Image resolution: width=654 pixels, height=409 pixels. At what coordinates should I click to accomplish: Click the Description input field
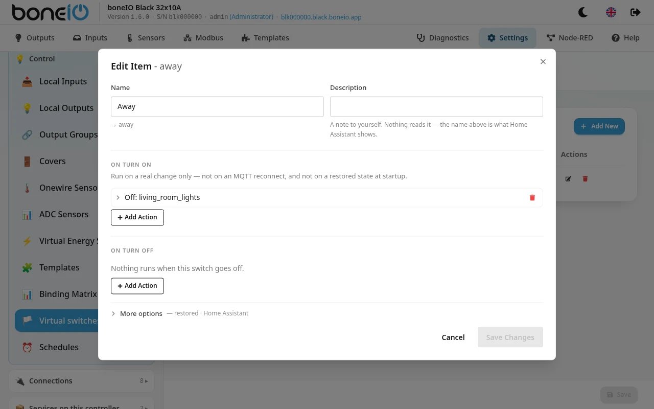pos(436,106)
